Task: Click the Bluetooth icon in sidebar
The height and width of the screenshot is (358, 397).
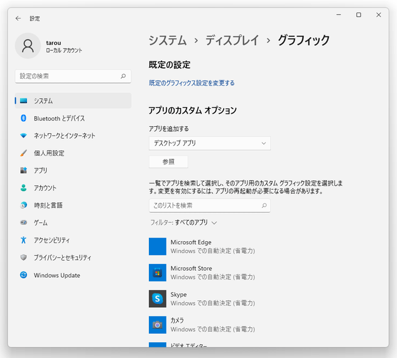Action: click(x=23, y=118)
